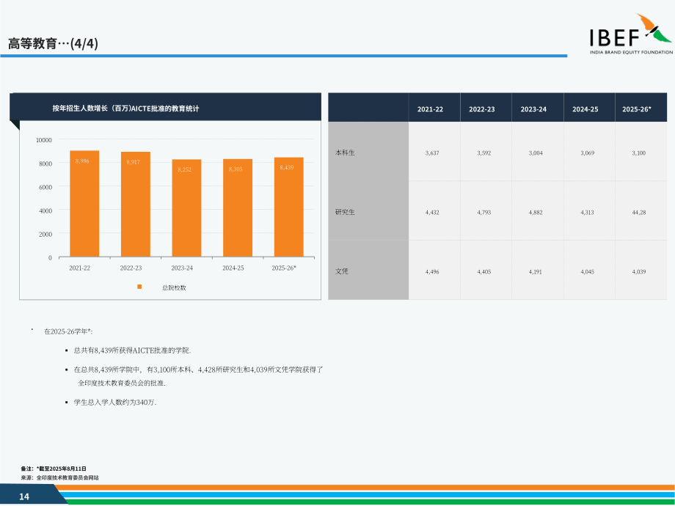Click the 2021-22 x-axis label in chart
Image resolution: width=675 pixels, height=506 pixels.
click(x=80, y=268)
